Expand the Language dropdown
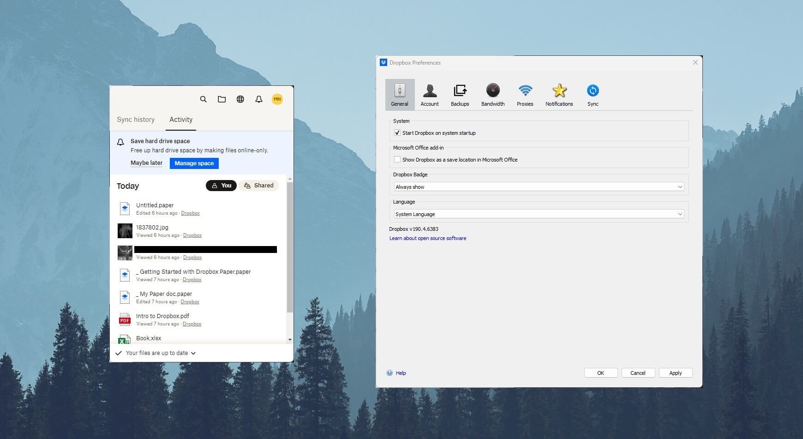 click(539, 214)
